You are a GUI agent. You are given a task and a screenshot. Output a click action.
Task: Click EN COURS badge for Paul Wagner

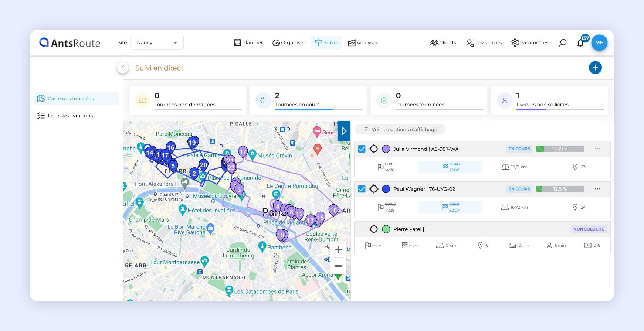pos(519,189)
